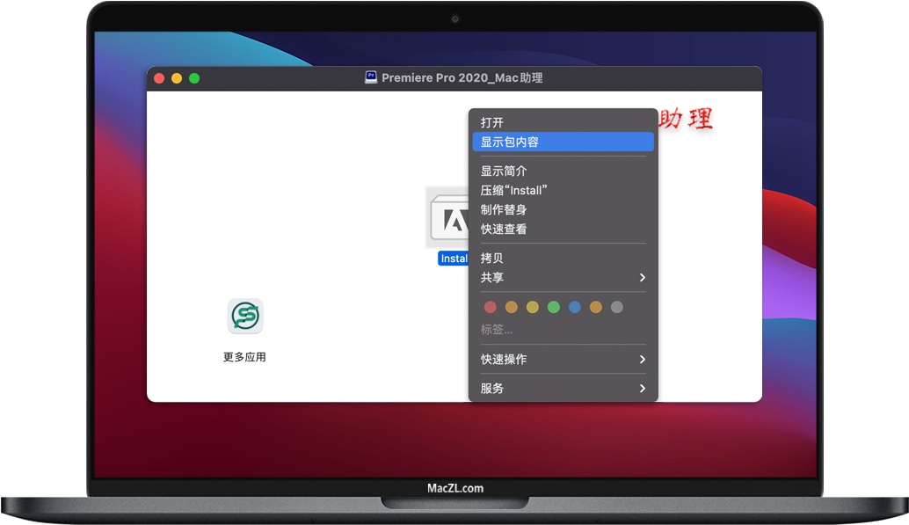The height and width of the screenshot is (525, 909).
Task: Copy Install using the 拷贝 option
Action: 491,258
